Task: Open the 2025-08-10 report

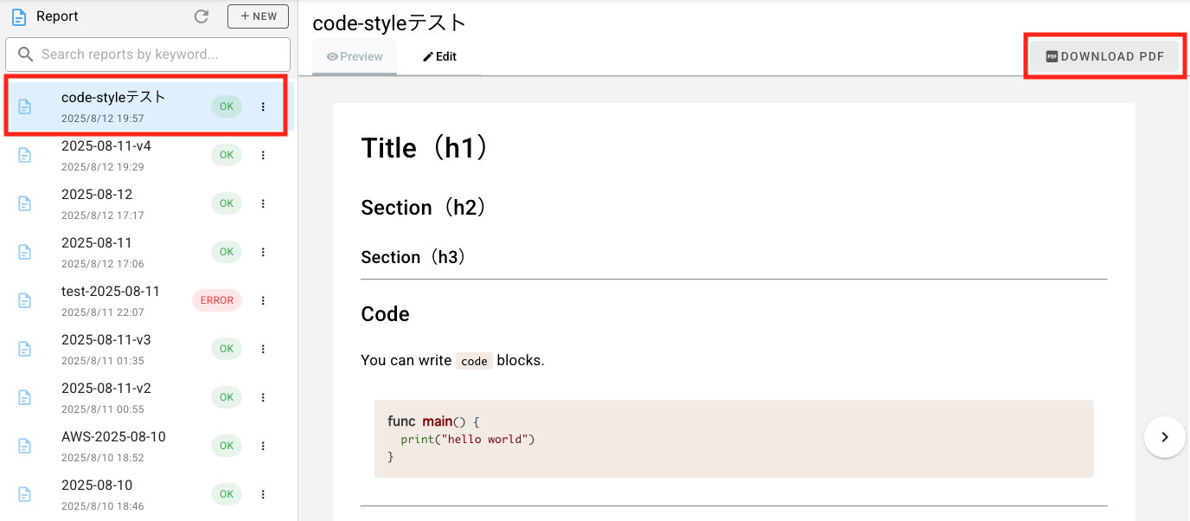Action: click(x=145, y=495)
